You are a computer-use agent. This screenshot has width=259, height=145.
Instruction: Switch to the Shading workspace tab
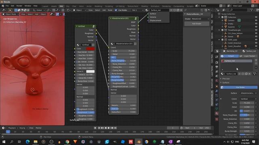144,6
